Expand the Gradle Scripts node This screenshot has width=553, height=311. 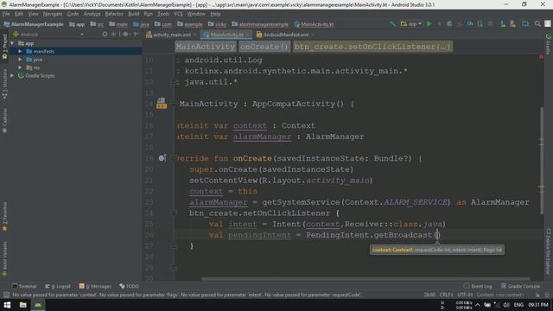pos(12,76)
